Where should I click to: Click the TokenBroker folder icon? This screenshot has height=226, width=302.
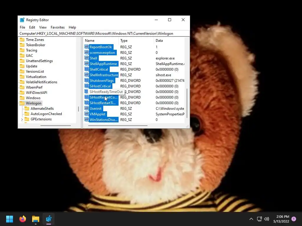point(22,45)
